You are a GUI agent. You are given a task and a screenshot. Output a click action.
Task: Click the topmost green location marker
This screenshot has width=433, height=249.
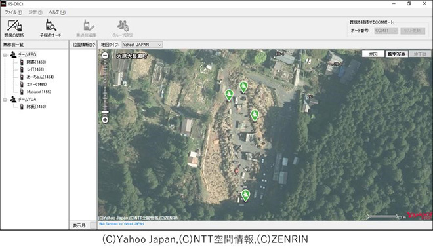tap(243, 87)
